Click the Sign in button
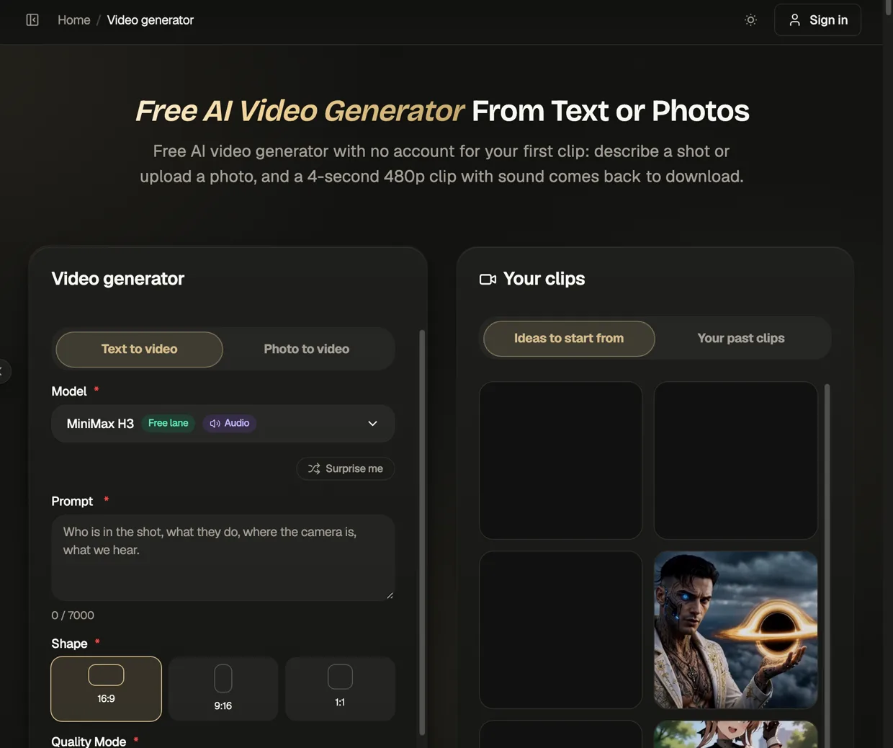Image resolution: width=893 pixels, height=748 pixels. tap(817, 20)
